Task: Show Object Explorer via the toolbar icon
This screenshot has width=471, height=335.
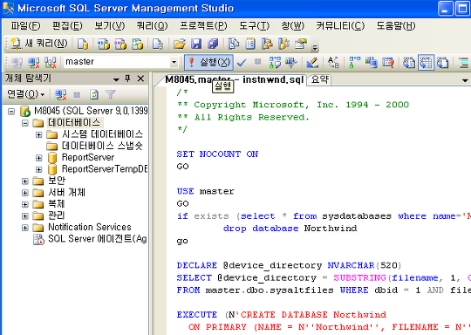Action: [268, 44]
